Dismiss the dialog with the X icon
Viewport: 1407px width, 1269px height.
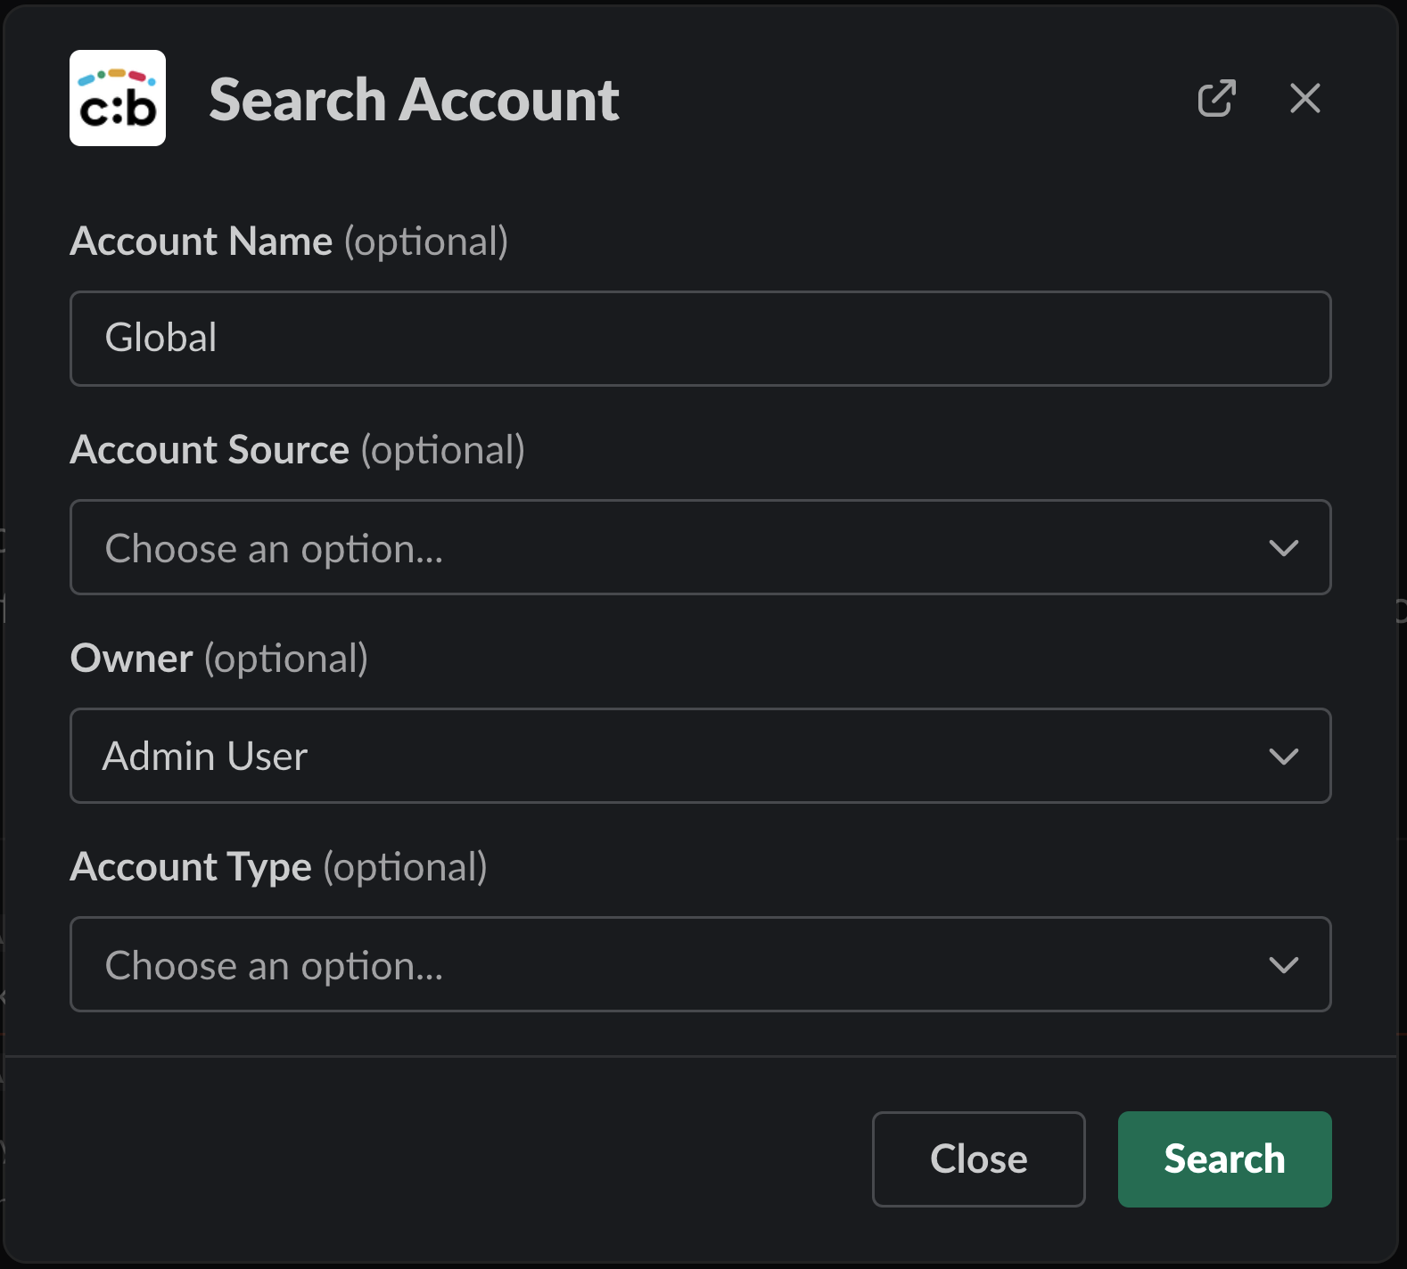1304,98
